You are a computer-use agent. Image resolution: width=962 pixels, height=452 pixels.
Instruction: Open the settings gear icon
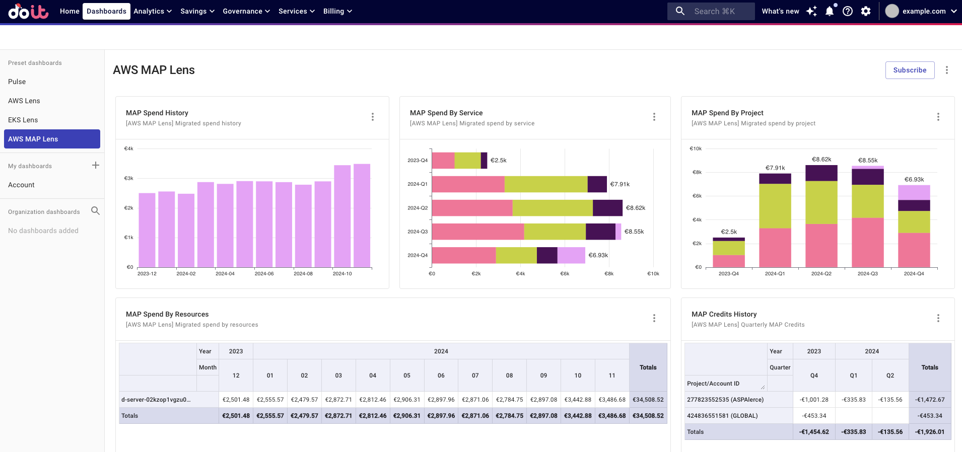click(x=866, y=11)
